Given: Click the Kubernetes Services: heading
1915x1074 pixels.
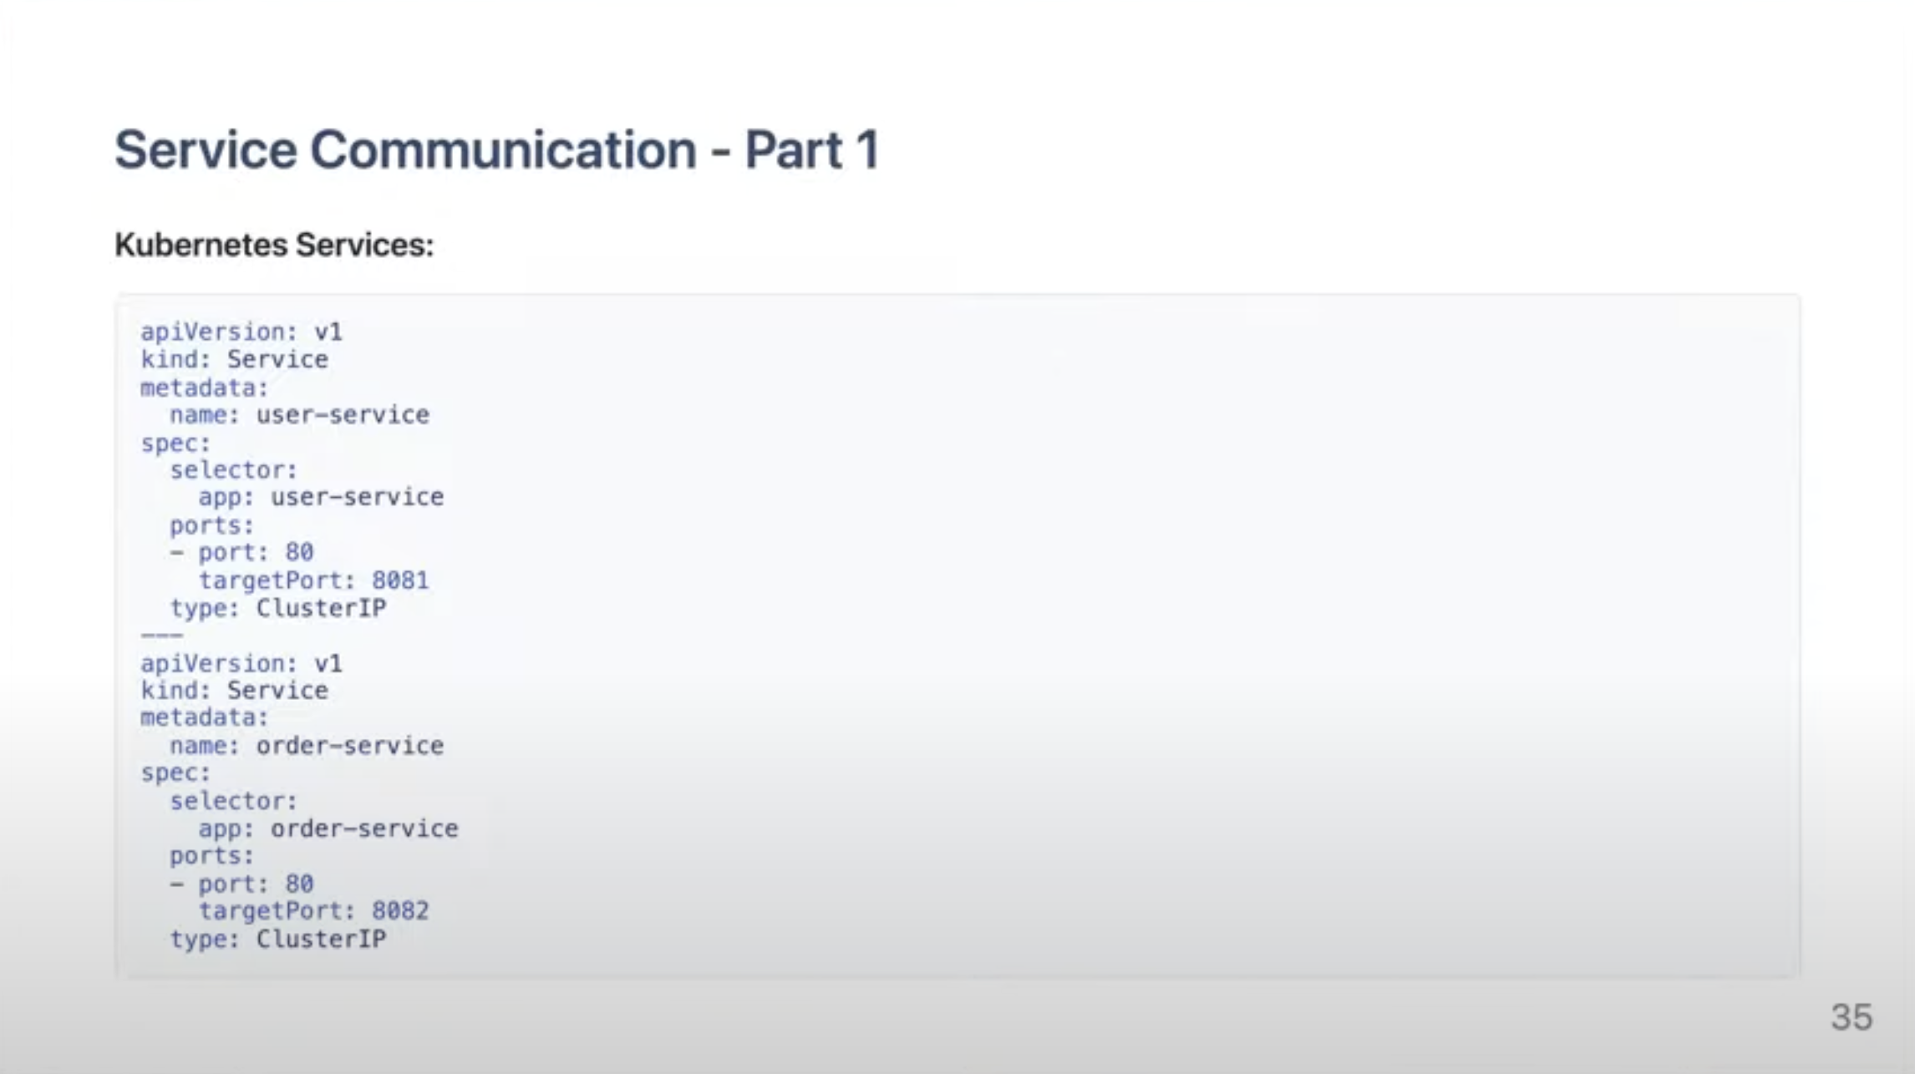Looking at the screenshot, I should 274,245.
